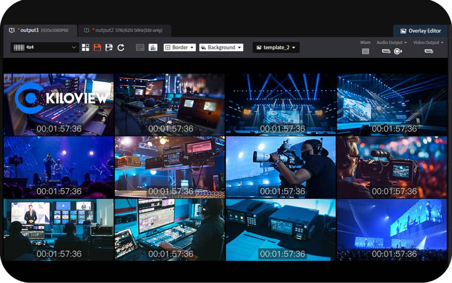Open the template_2 dropdown

coord(276,48)
